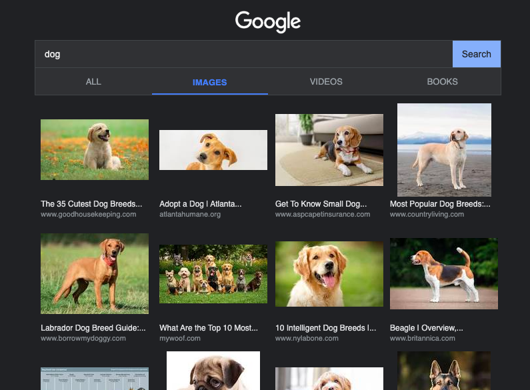Open the Adopt a Dog Atlanta thumbnail
Image resolution: width=530 pixels, height=390 pixels.
pos(213,150)
